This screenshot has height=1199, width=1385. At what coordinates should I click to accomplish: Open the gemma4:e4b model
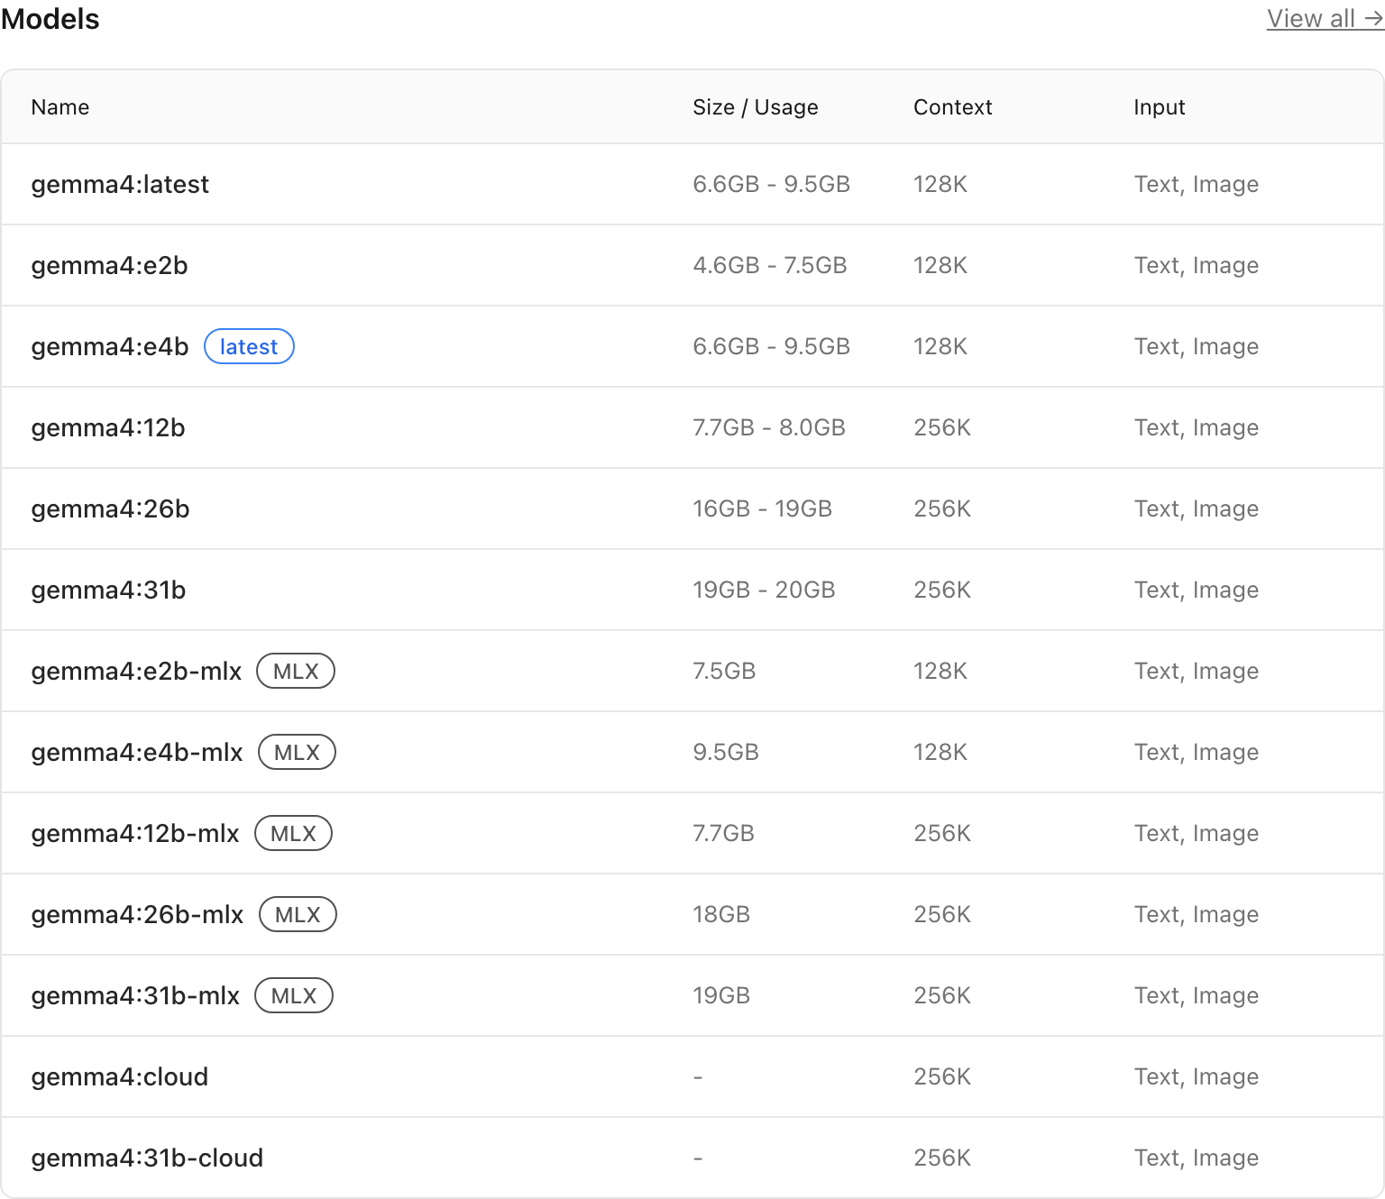[x=110, y=346]
